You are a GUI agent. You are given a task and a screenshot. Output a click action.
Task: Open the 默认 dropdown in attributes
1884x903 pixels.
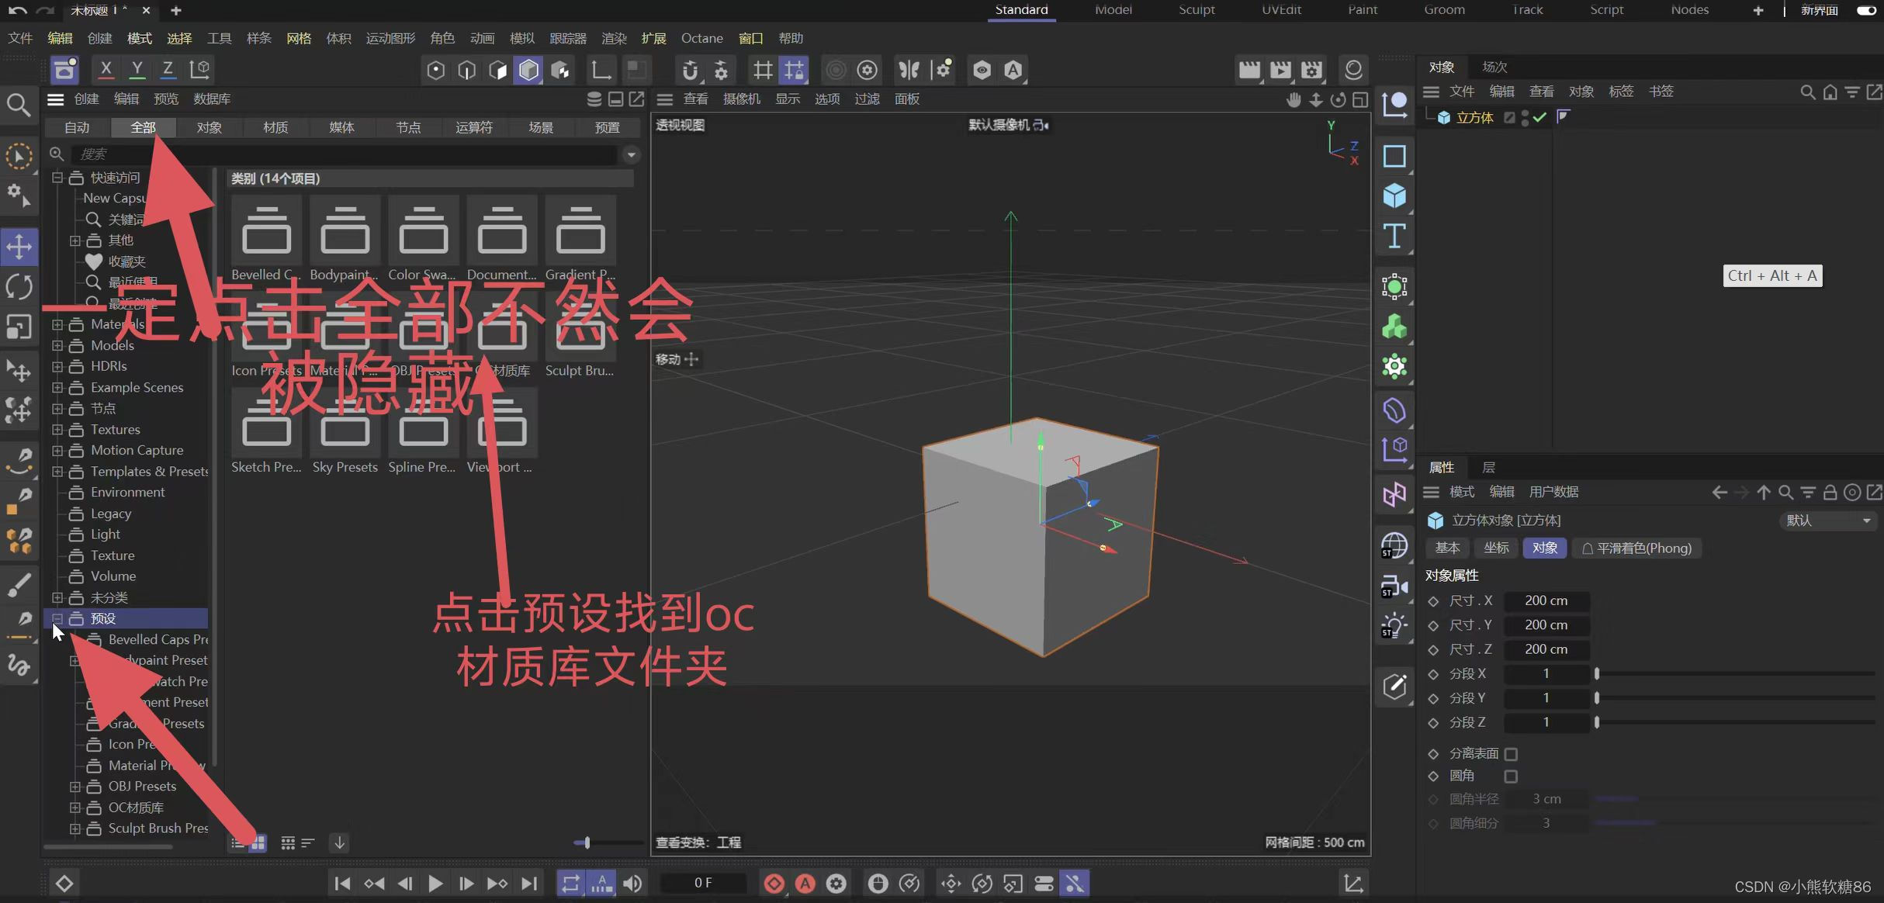pyautogui.click(x=1827, y=521)
